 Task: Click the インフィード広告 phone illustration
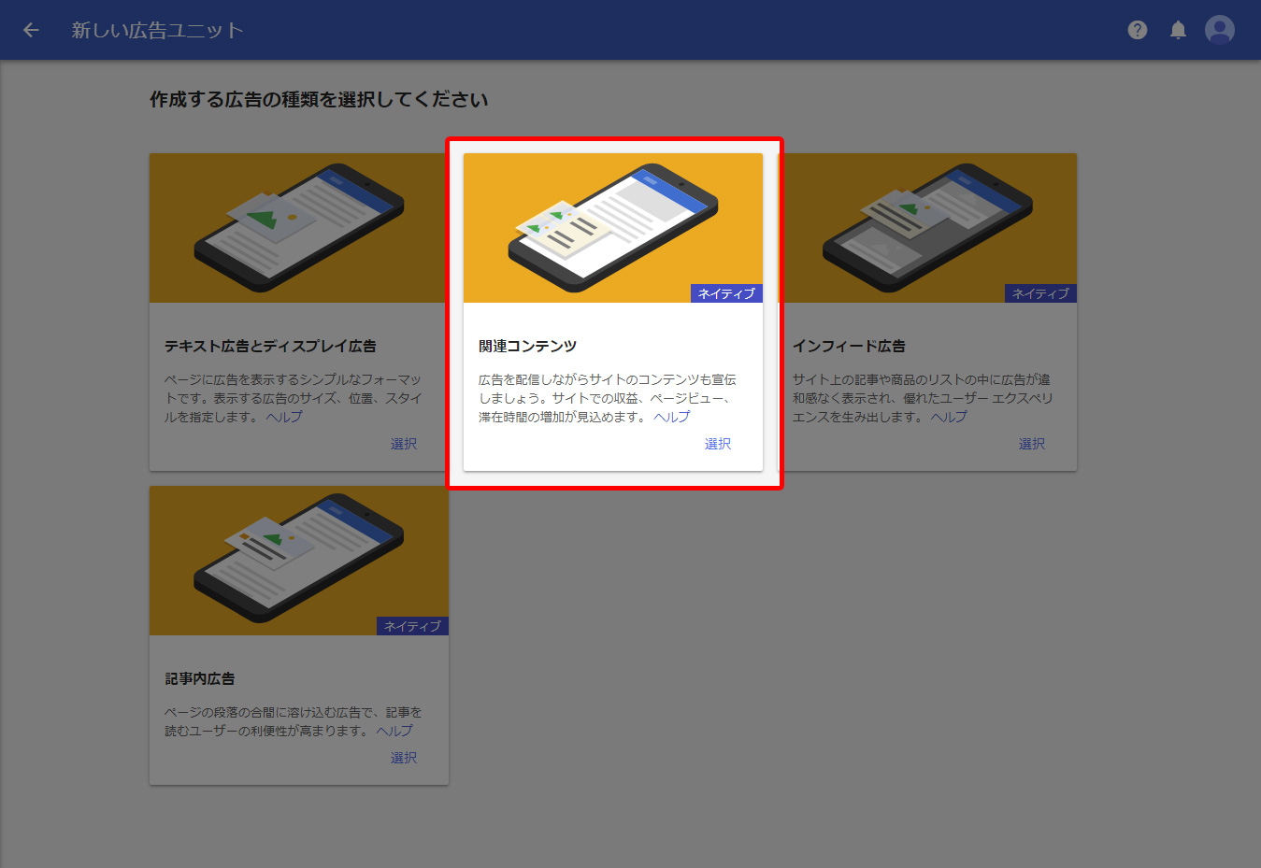(x=926, y=227)
